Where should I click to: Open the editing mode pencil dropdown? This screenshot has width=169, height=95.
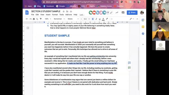tap(132, 19)
